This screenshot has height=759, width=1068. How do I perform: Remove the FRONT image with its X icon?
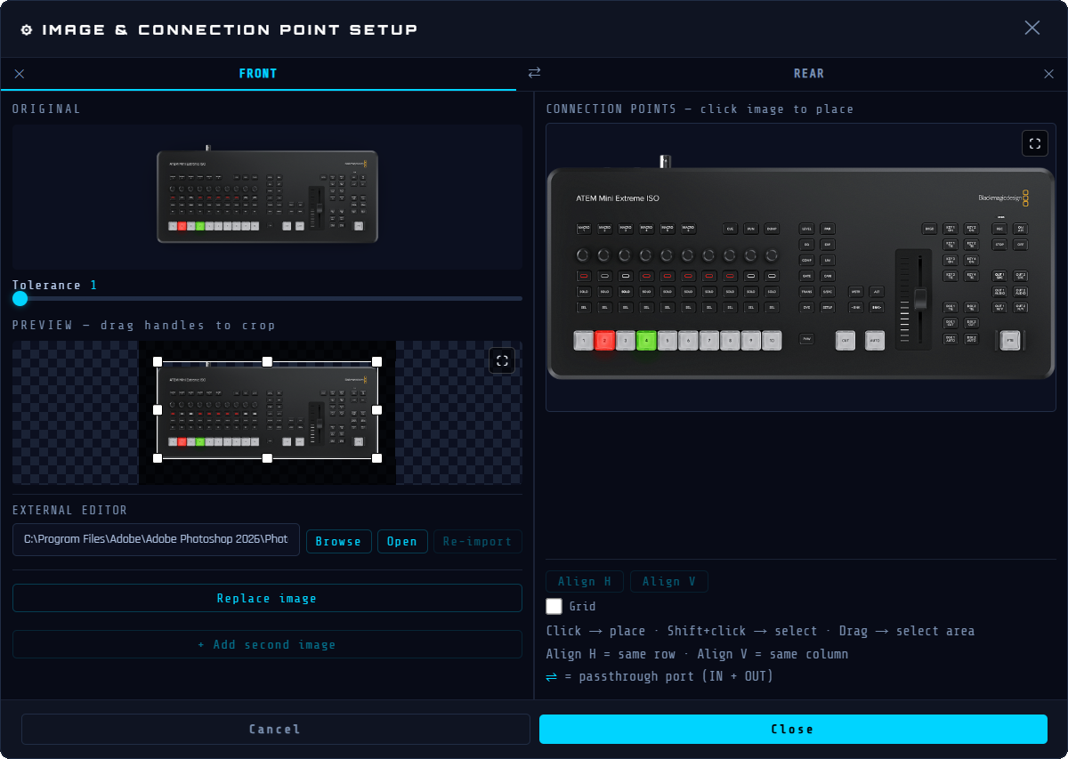point(20,74)
